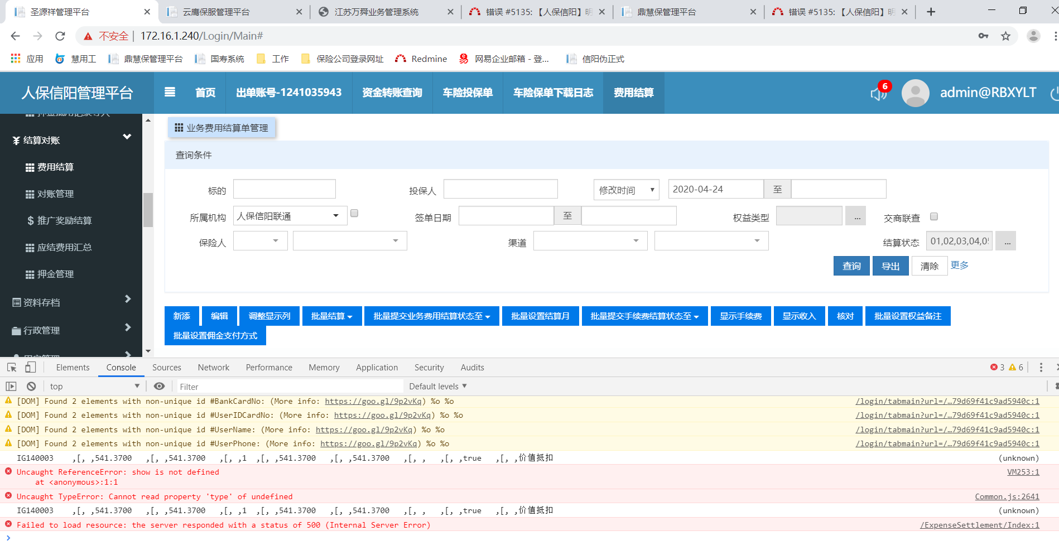Switch to the Network tab in DevTools

tap(213, 367)
